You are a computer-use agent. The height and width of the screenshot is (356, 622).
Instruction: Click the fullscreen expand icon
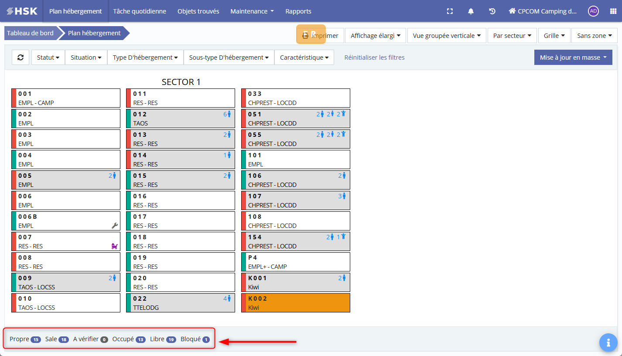click(x=450, y=11)
